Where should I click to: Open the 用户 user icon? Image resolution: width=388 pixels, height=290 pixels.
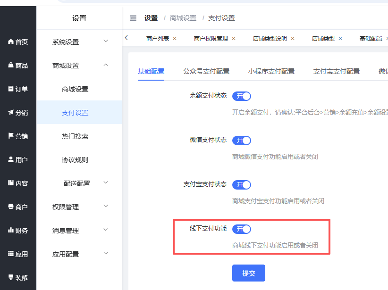[11, 160]
